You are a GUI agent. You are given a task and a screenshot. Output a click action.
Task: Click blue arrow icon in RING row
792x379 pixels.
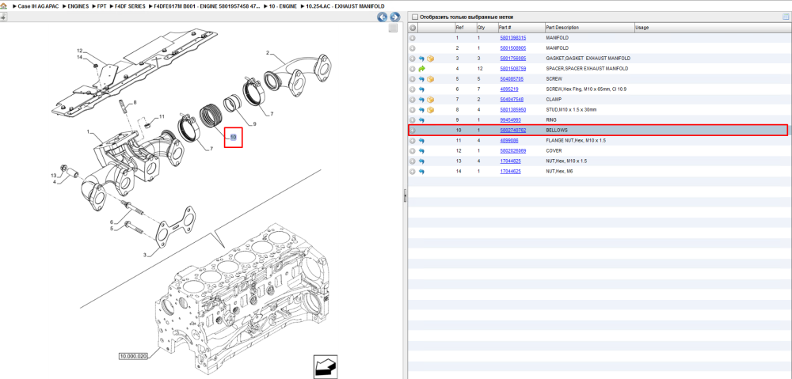421,120
